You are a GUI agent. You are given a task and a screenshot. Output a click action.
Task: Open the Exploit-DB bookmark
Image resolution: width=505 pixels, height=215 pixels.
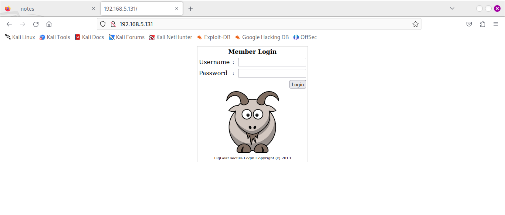tap(213, 37)
